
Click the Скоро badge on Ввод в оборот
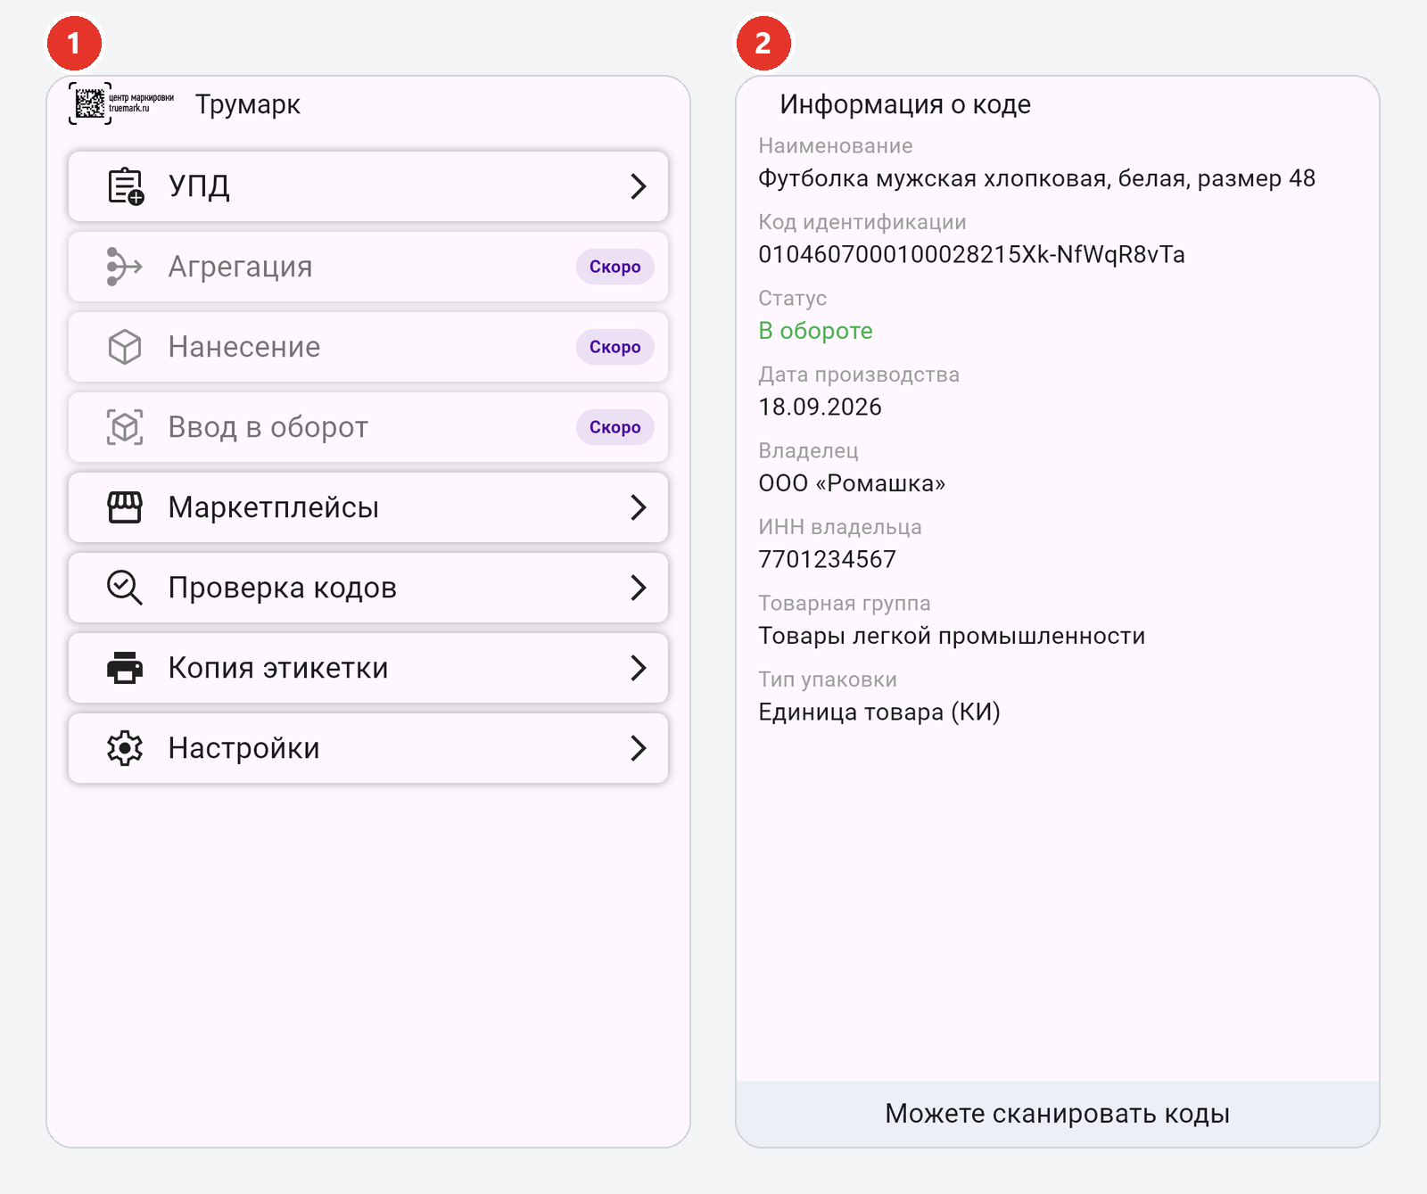(615, 427)
